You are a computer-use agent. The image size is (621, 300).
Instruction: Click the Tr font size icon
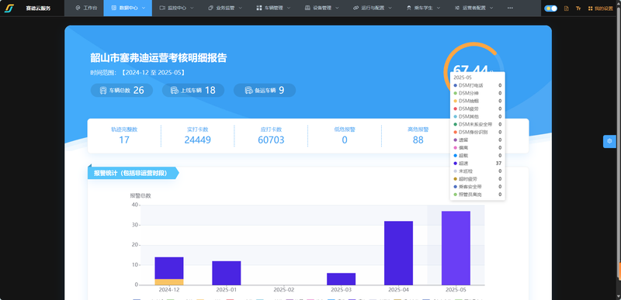click(x=578, y=9)
